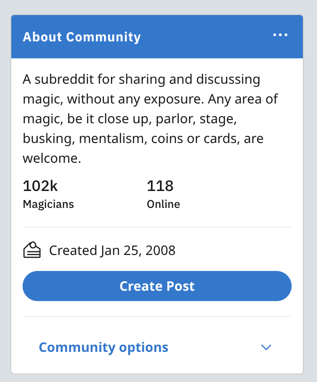Click the Created Jan 25, 2008 text
The width and height of the screenshot is (317, 382).
pos(112,250)
